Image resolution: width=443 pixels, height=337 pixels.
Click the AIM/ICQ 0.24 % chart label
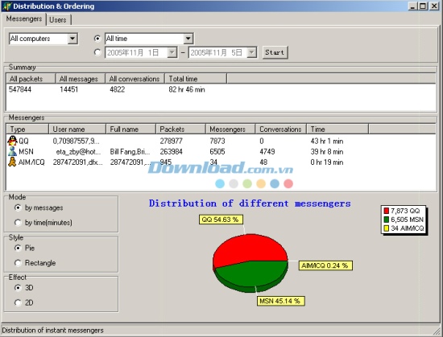point(325,265)
